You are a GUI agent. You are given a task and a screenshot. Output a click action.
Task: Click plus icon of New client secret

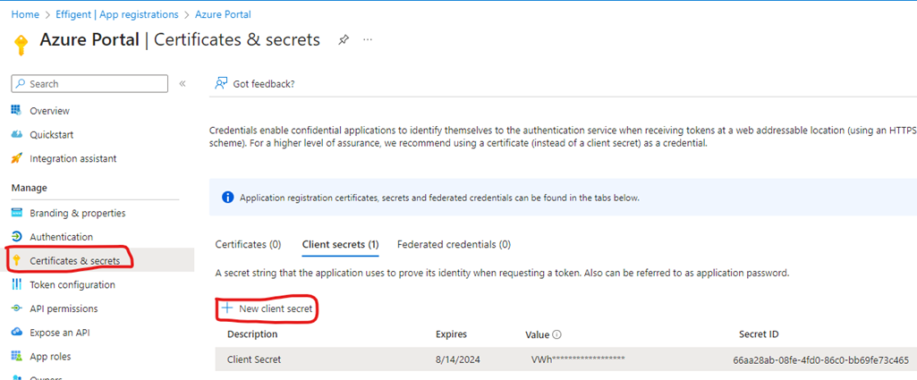point(227,308)
